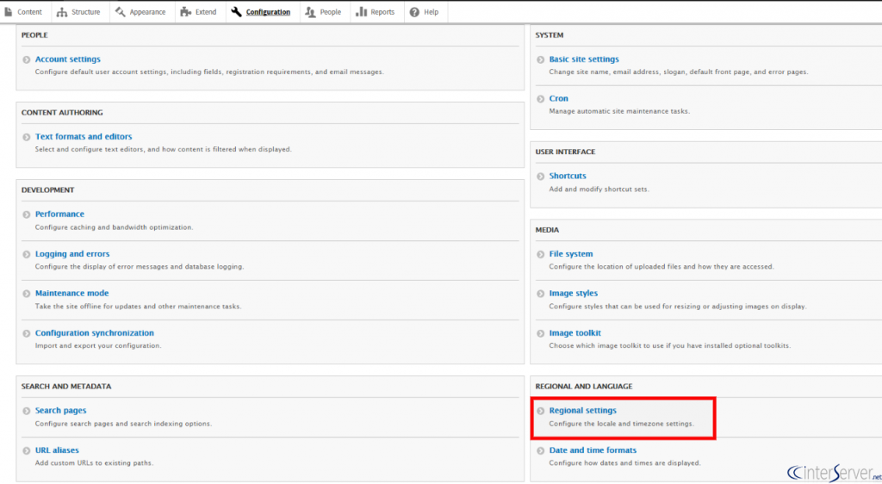Open Image toolkit link
Image resolution: width=882 pixels, height=484 pixels.
575,333
